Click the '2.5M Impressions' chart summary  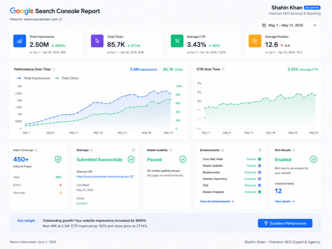click(x=143, y=69)
